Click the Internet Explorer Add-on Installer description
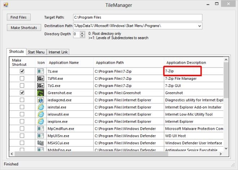 pyautogui.click(x=194, y=107)
